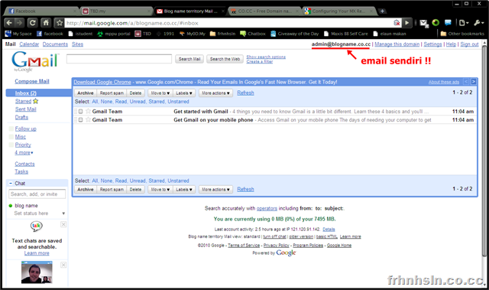Click the chat Search, add, or invite field
489x290 pixels.
37,194
